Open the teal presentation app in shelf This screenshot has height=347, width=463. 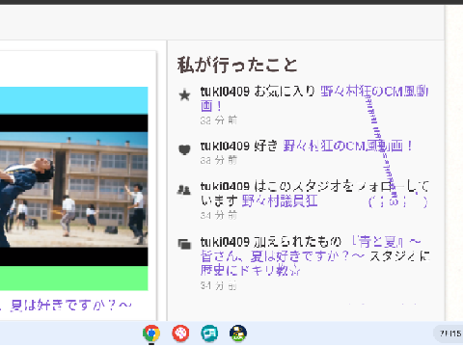(209, 334)
